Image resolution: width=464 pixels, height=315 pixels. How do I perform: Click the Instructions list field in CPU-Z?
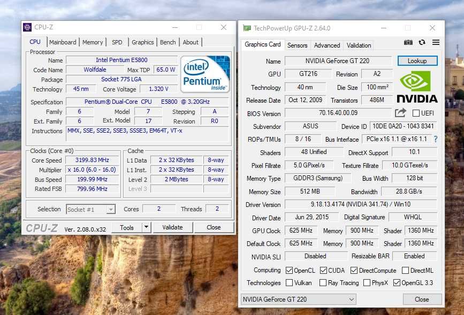click(147, 134)
